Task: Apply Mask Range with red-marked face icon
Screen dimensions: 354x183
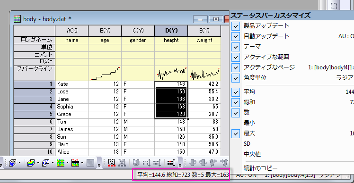Action: tap(112, 163)
